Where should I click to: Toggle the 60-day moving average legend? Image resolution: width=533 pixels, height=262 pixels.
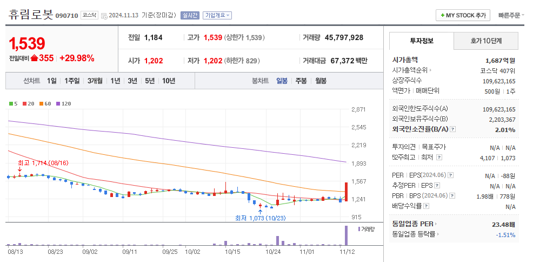(45, 104)
